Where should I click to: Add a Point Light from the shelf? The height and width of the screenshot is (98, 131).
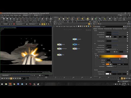(59, 19)
